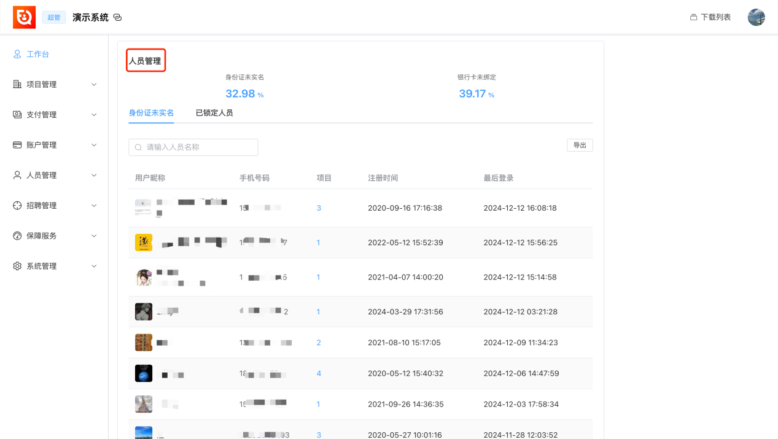The width and height of the screenshot is (778, 439).
Task: Switch to the 已锁定人员 tab
Action: [214, 113]
